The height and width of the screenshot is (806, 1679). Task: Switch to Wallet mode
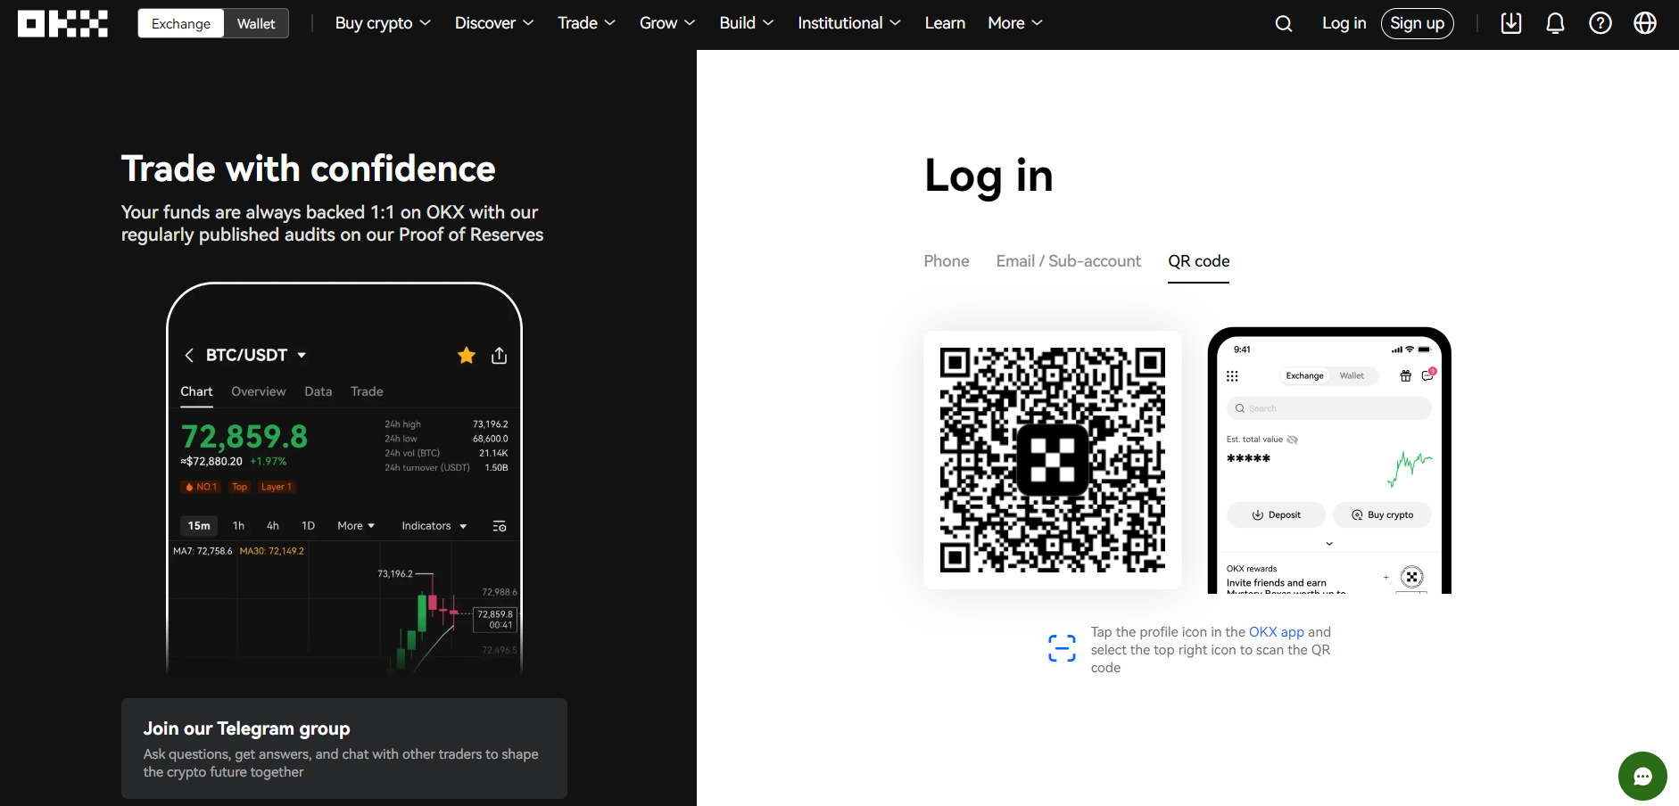256,23
